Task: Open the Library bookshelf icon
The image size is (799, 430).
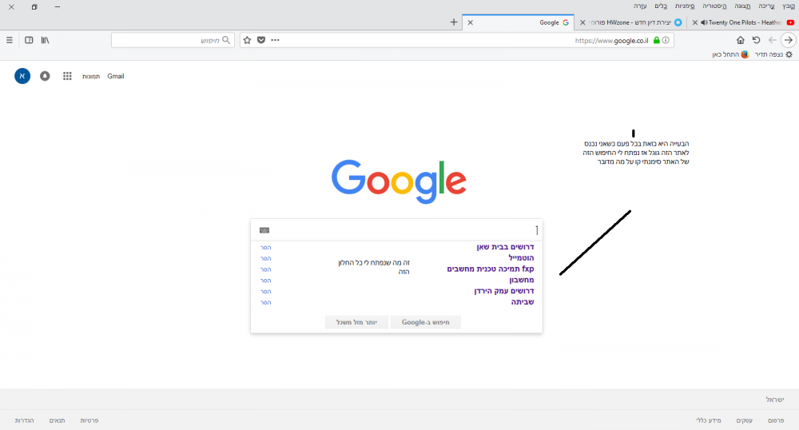Action: pyautogui.click(x=46, y=40)
